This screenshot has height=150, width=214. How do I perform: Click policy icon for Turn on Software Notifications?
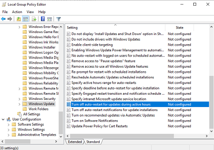[68, 121]
